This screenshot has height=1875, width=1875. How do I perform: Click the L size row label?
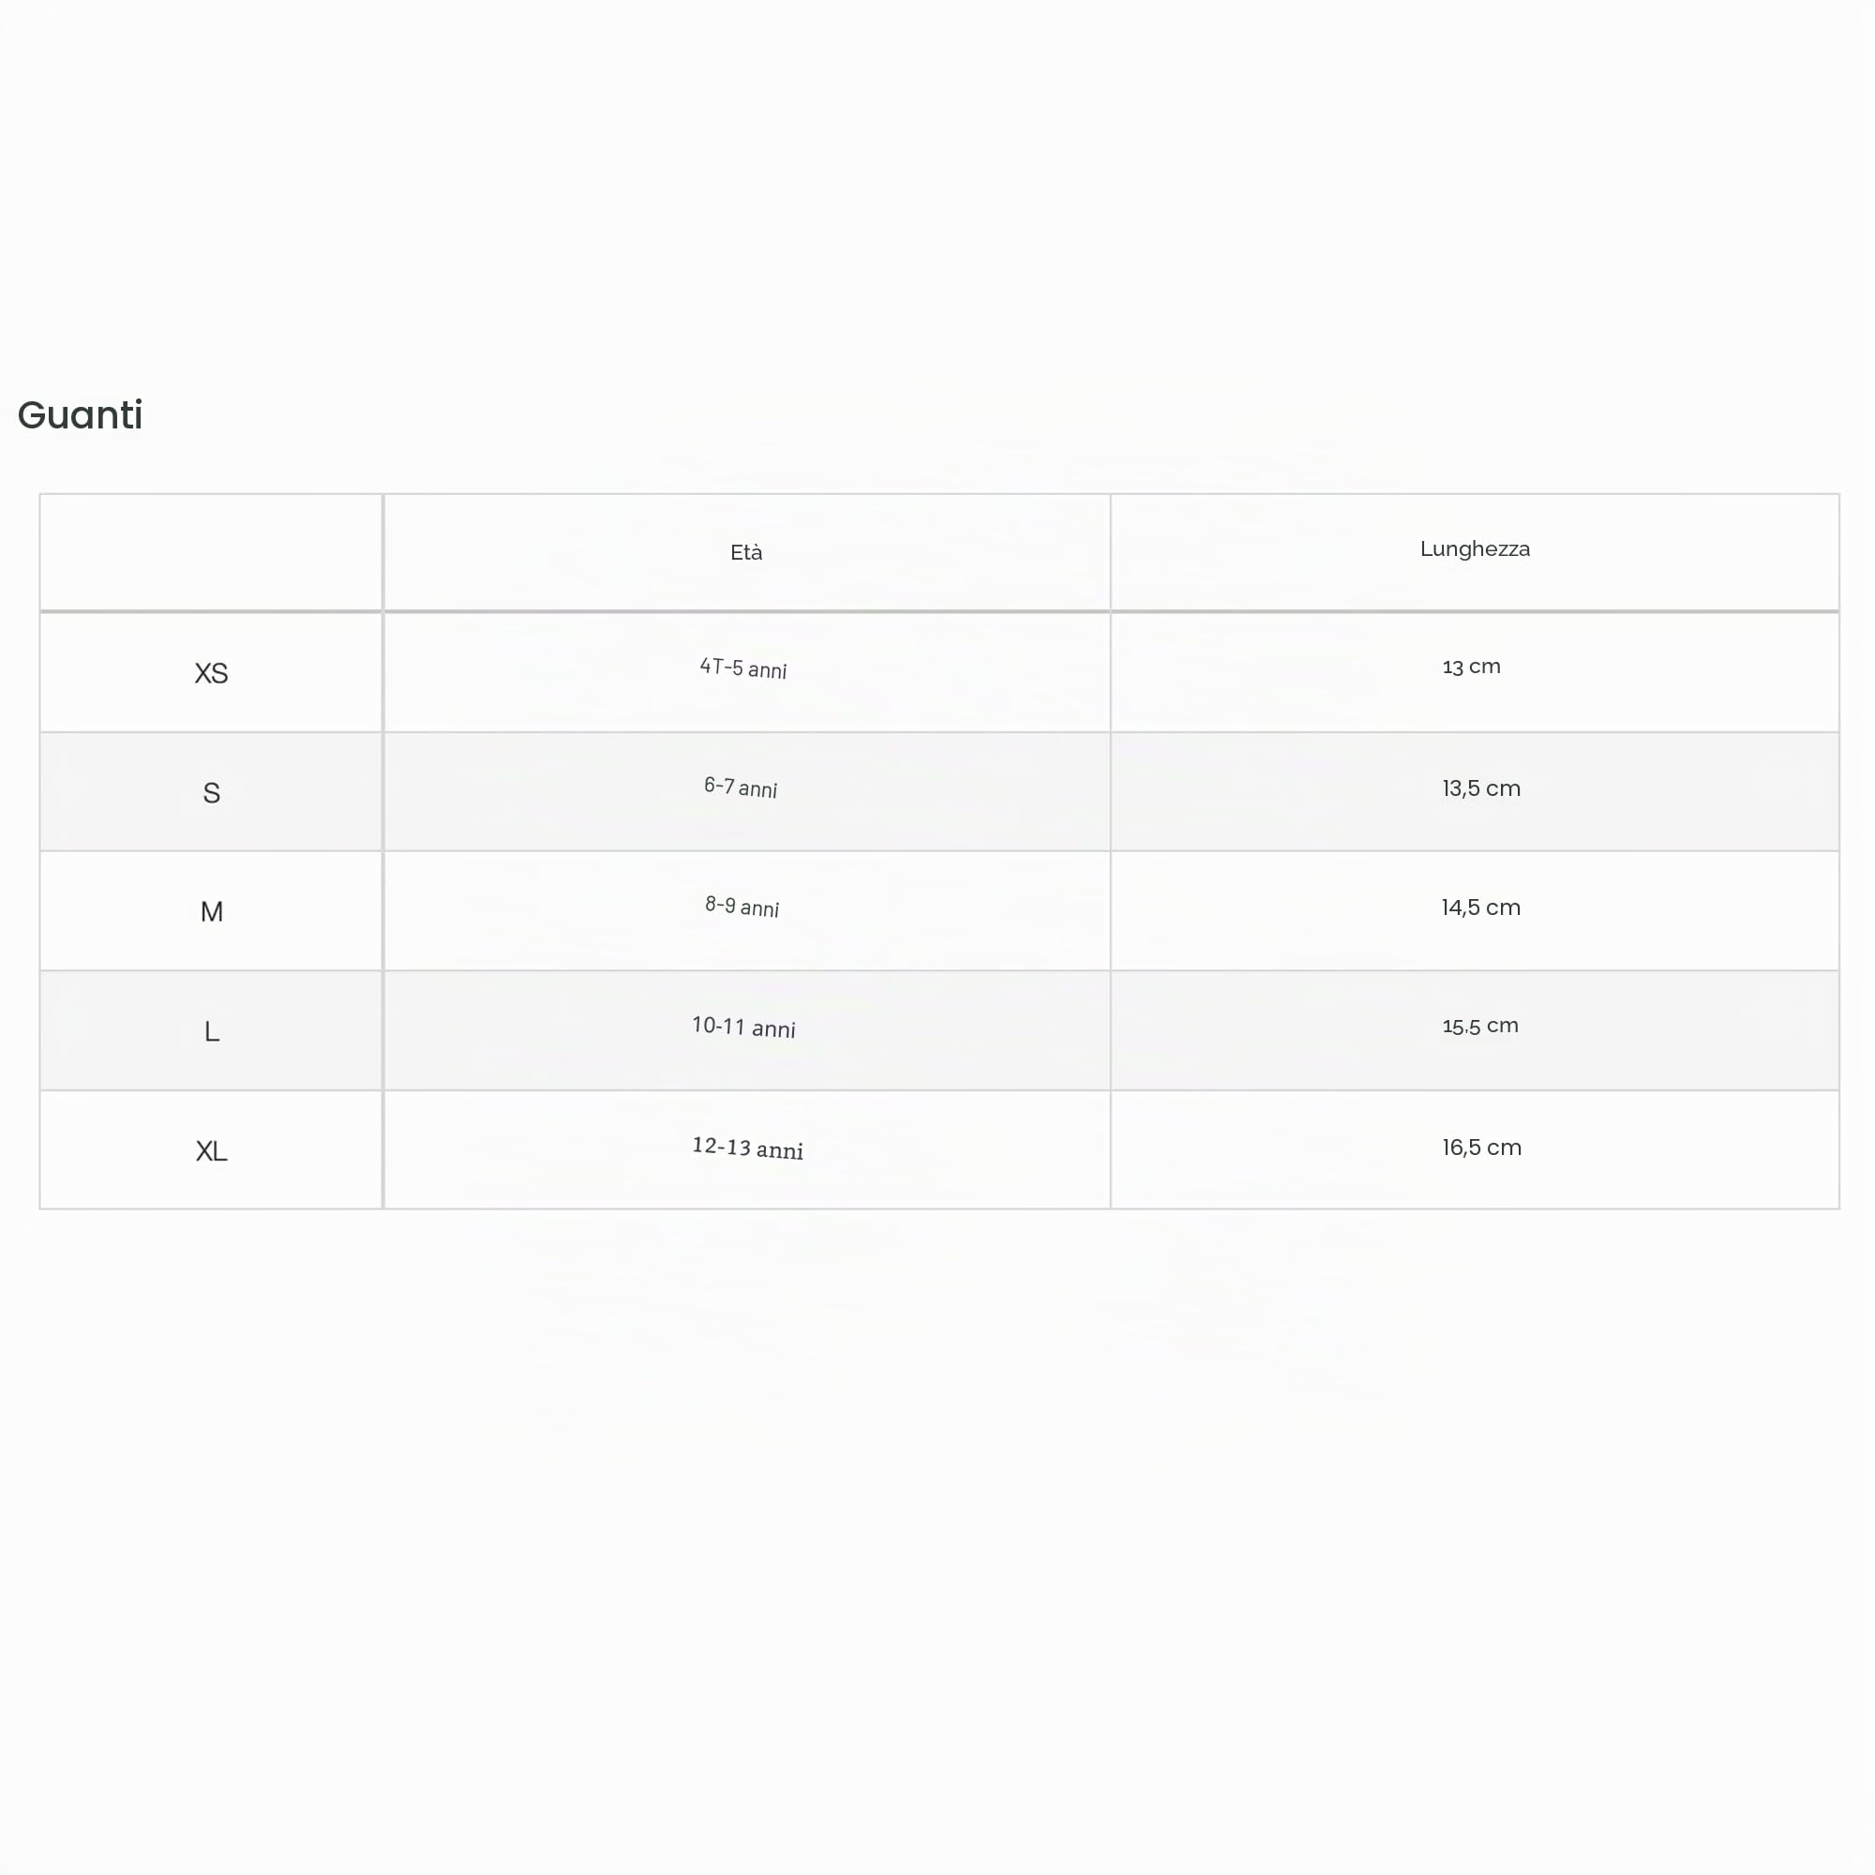pos(211,1031)
